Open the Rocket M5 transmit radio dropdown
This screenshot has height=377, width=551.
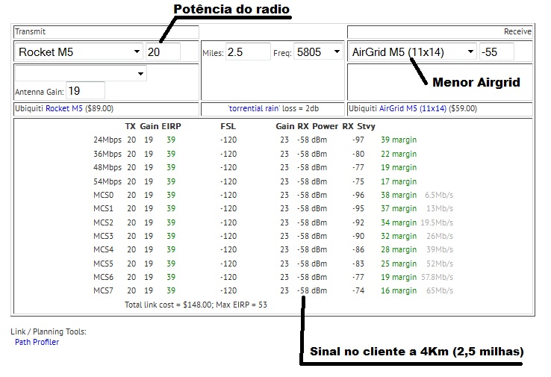tap(78, 52)
